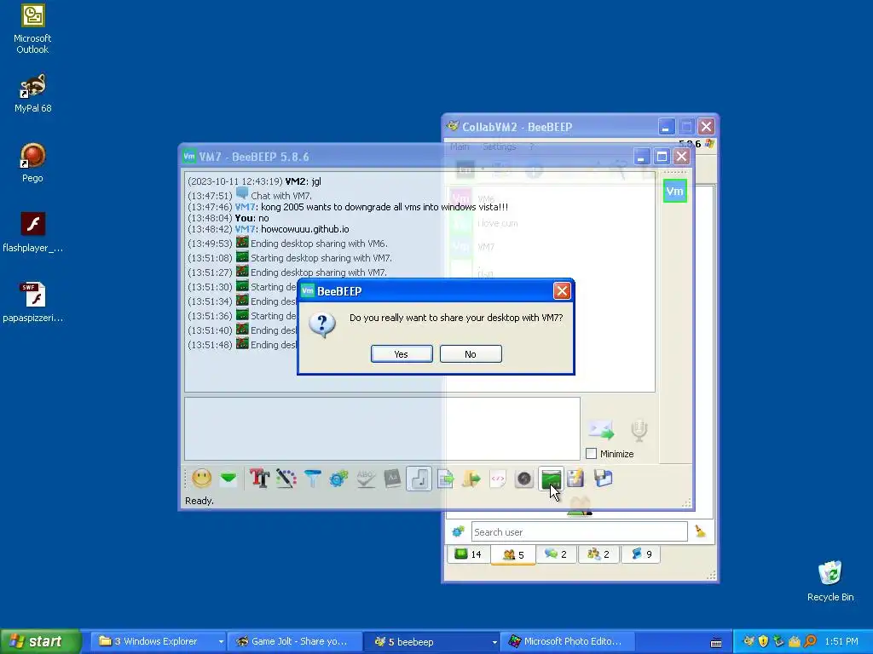This screenshot has width=873, height=654.
Task: Confirm desktop sharing with Yes button
Action: tap(402, 354)
